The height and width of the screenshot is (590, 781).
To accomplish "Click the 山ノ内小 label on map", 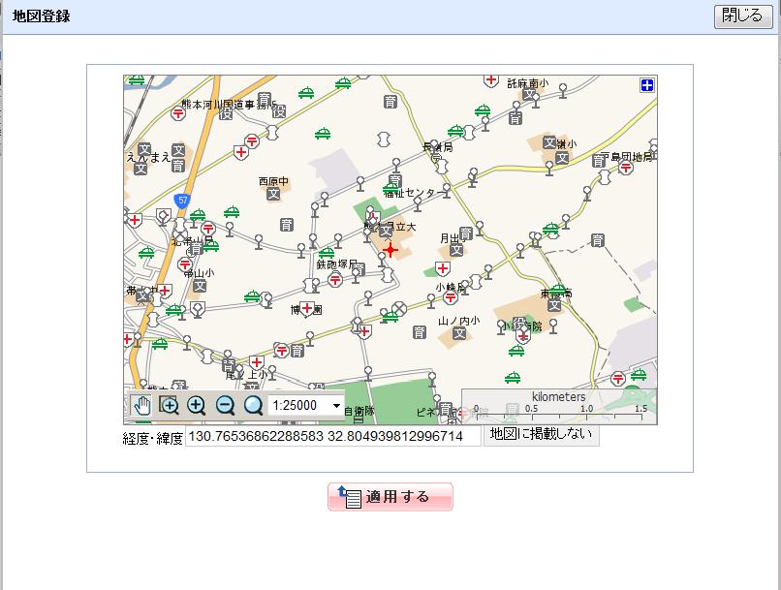I will (458, 321).
